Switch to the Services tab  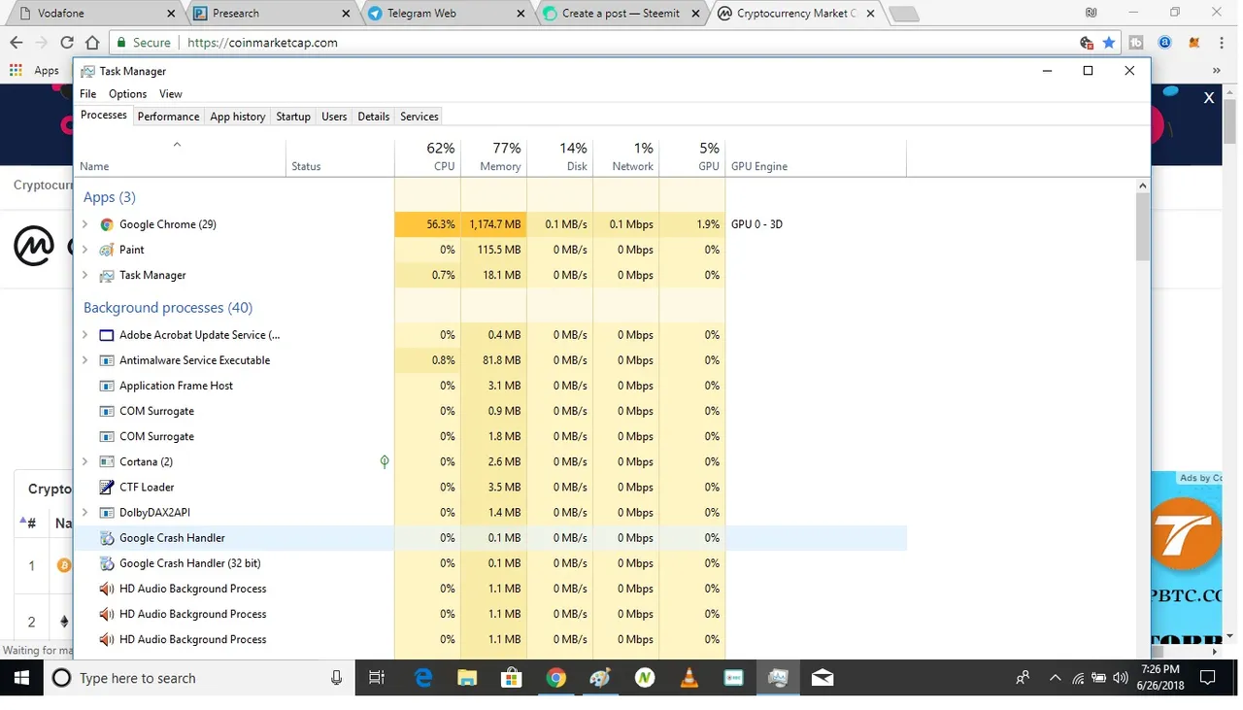pos(420,117)
